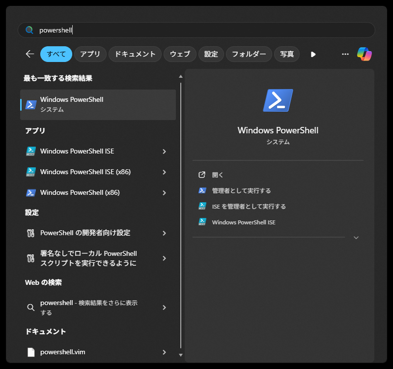Expand more actions with the preview pane down chevron
The width and height of the screenshot is (393, 369).
coord(356,238)
